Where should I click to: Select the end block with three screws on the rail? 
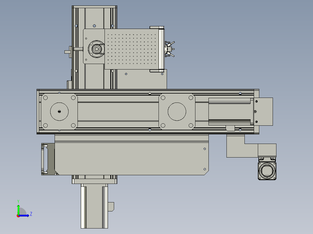[x=263, y=111]
